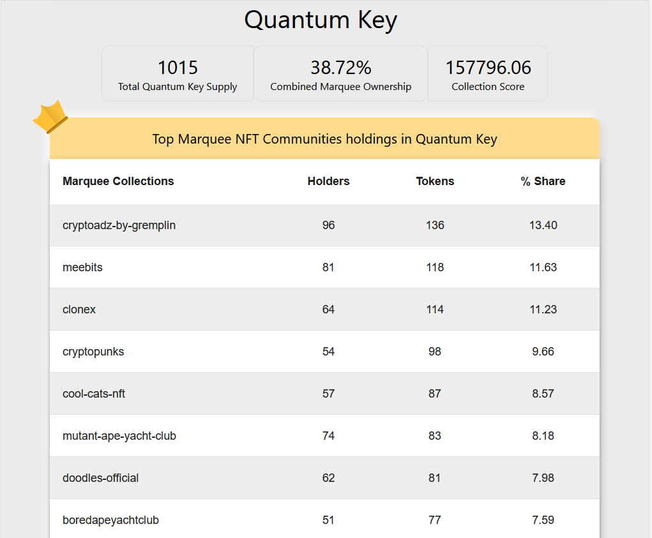
Task: Click the 157796.06 score value
Action: click(x=488, y=68)
